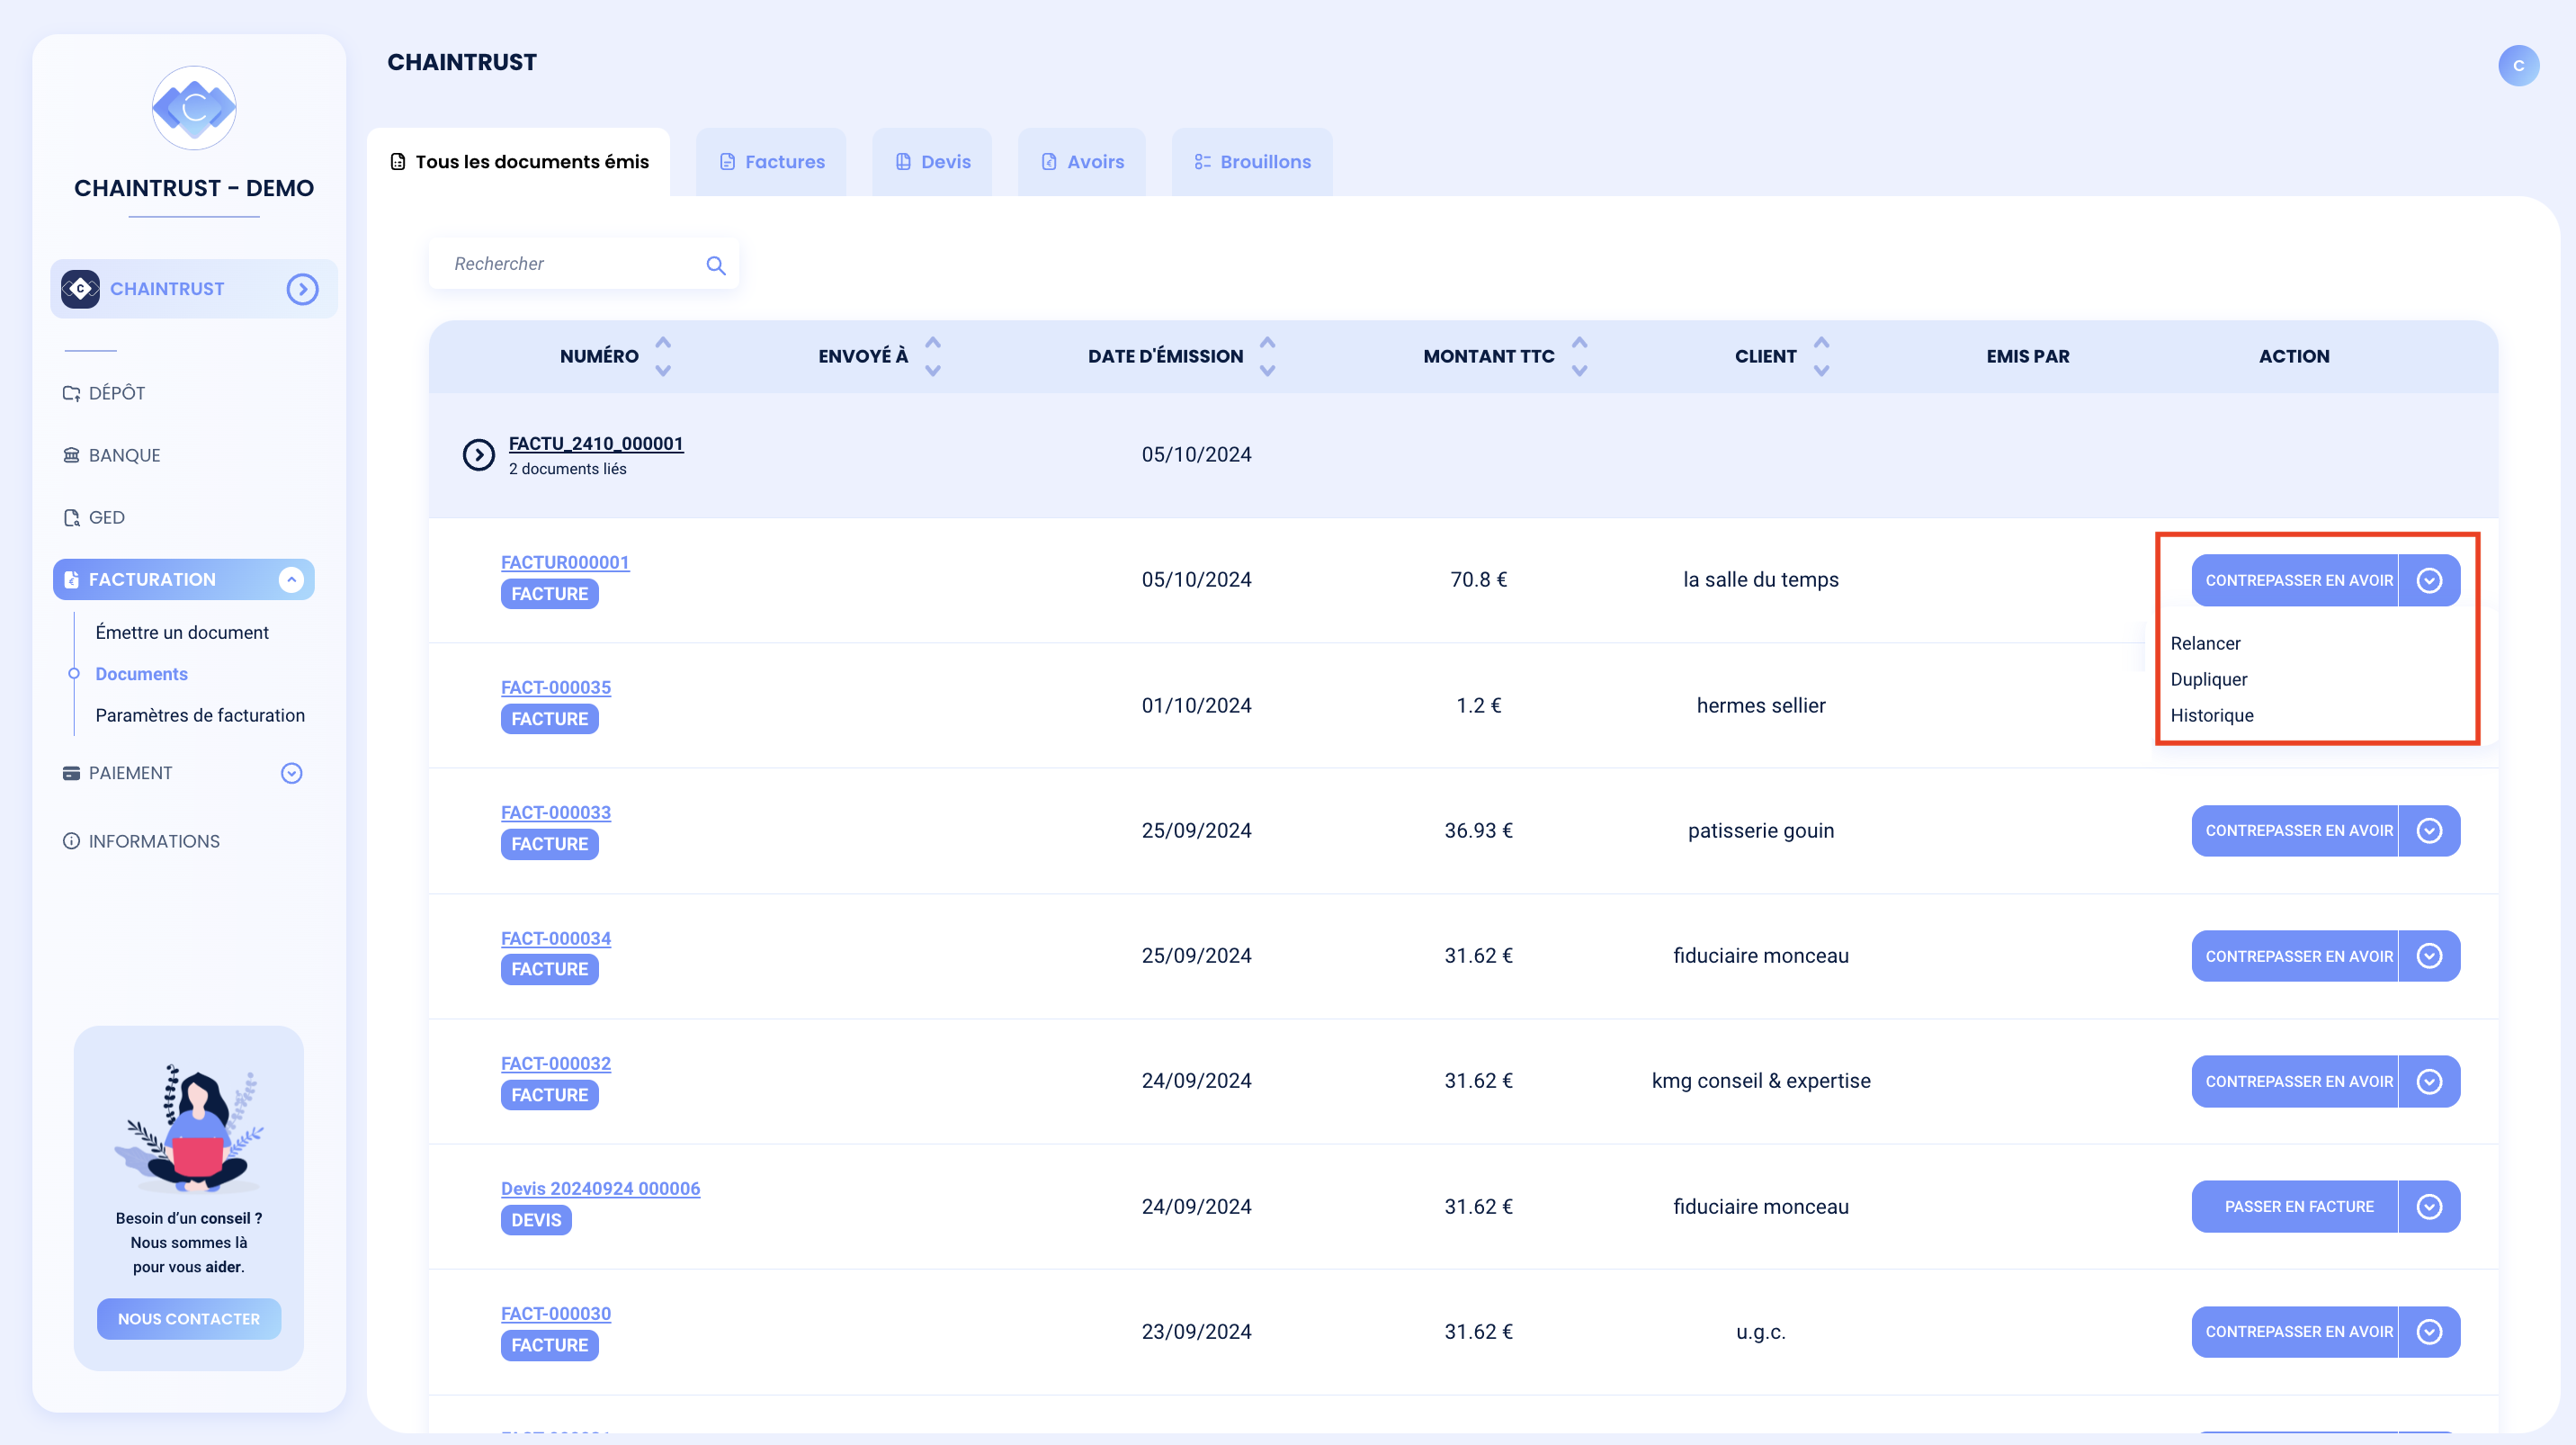The height and width of the screenshot is (1445, 2576).
Task: Sort by Date d'émission column arrows
Action: point(1267,356)
